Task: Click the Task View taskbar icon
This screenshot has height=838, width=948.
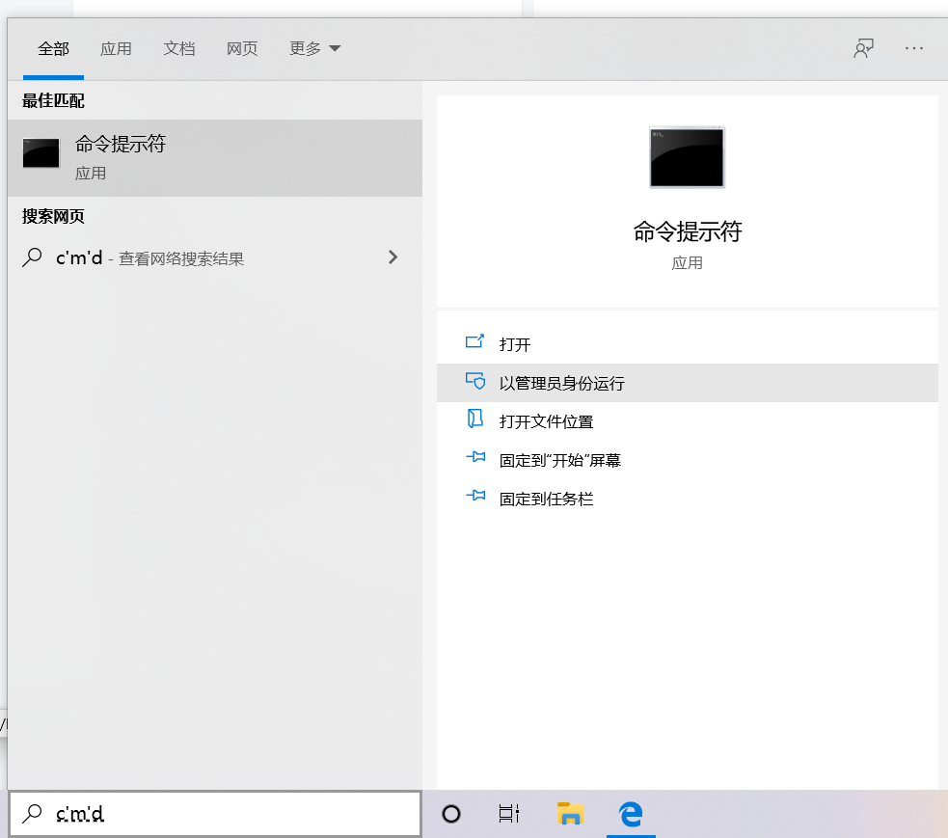Action: [x=509, y=813]
